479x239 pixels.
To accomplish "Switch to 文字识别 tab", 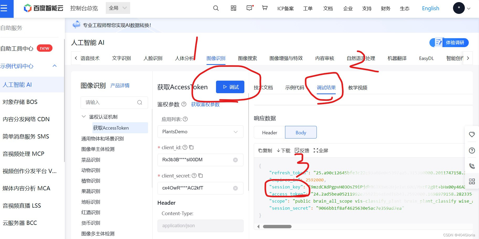I will (121, 58).
